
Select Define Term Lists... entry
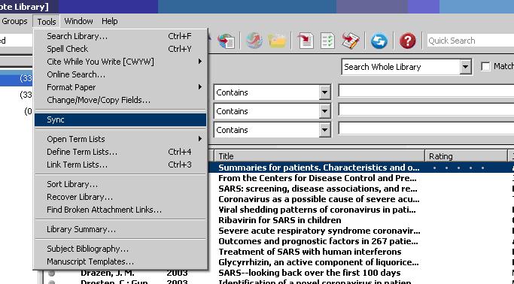click(120, 152)
